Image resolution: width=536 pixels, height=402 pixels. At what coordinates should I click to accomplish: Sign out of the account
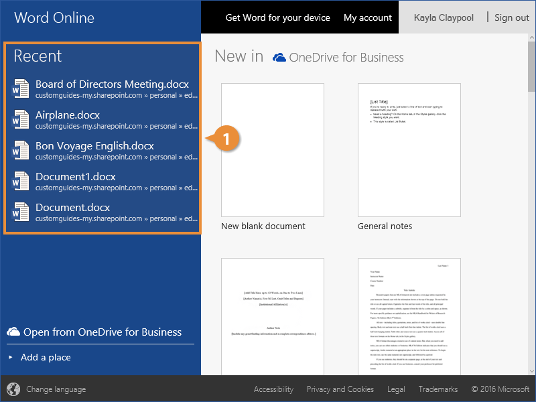(x=511, y=17)
